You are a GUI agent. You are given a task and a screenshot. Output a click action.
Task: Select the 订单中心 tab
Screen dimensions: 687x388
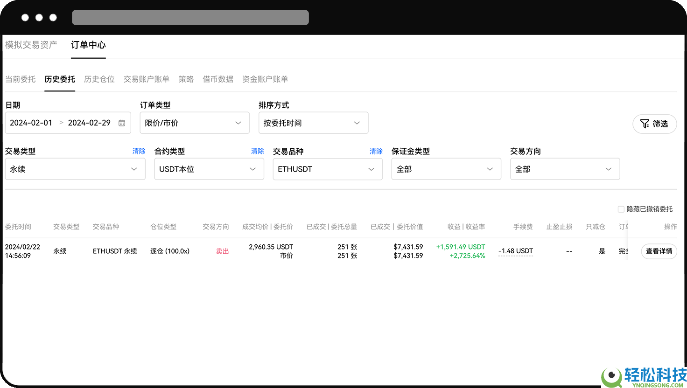(x=88, y=45)
